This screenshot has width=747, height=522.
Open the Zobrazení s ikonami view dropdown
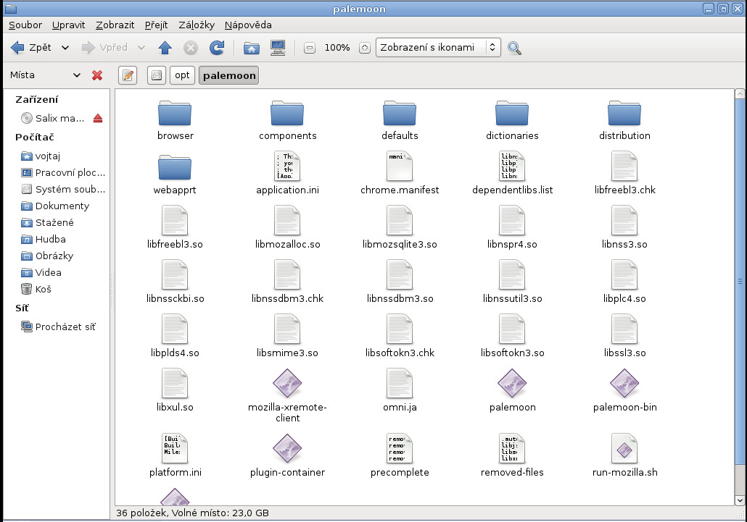pyautogui.click(x=438, y=48)
